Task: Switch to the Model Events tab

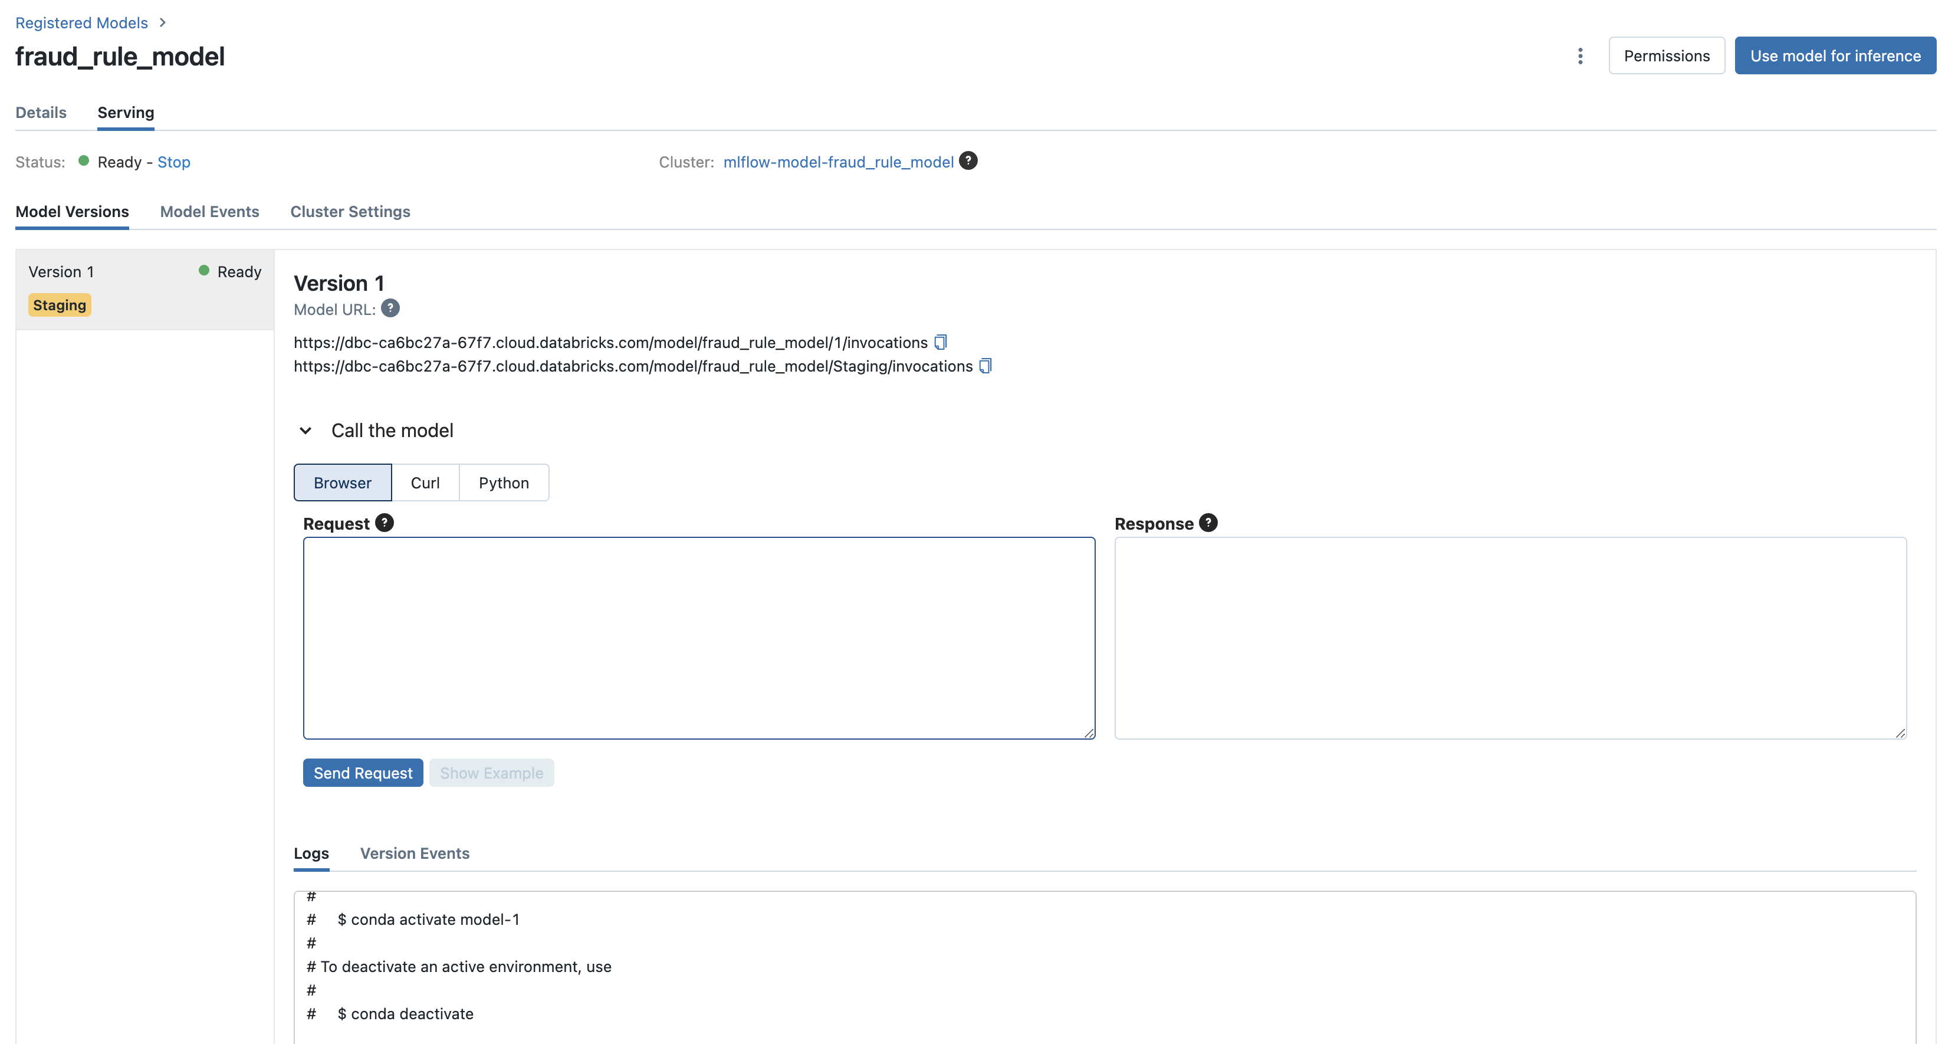Action: [209, 211]
